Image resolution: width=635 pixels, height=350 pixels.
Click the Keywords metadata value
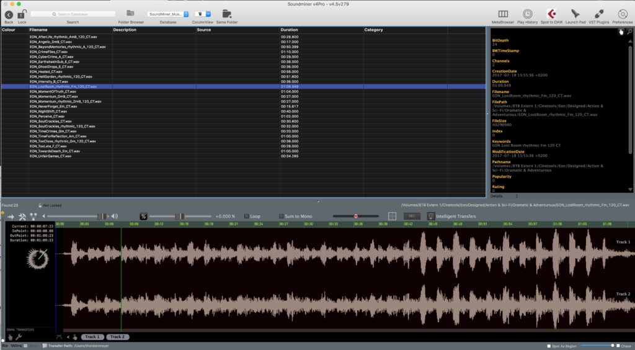(x=526, y=145)
